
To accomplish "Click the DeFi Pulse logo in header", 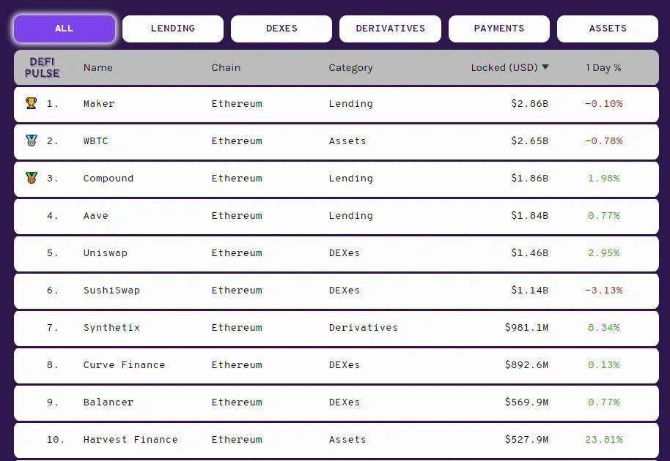I will [x=42, y=68].
